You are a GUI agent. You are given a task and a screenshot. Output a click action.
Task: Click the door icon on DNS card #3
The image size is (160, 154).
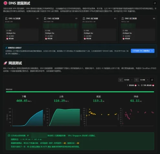84,19
